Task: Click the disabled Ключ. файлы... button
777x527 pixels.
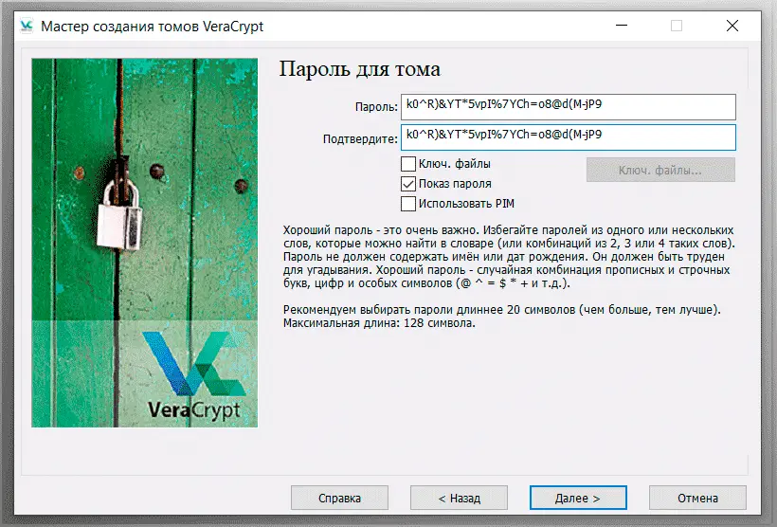Action: click(x=660, y=170)
